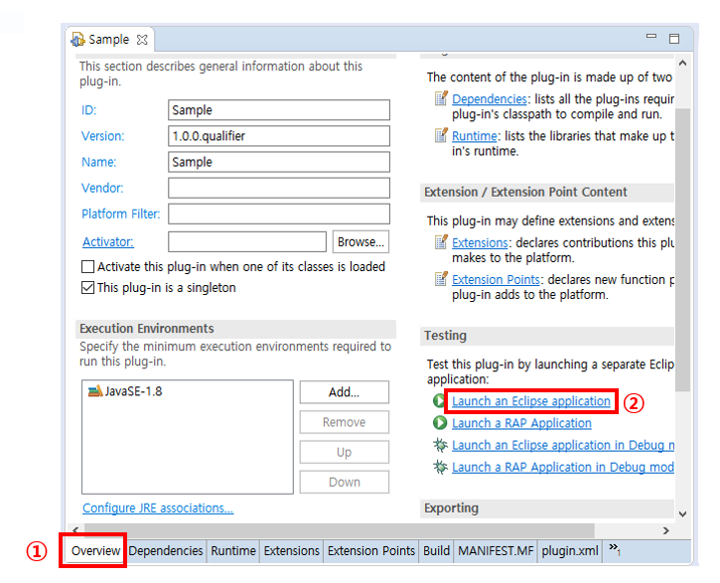Enable activate plug-in when class is loaded
720x583 pixels.
click(87, 267)
